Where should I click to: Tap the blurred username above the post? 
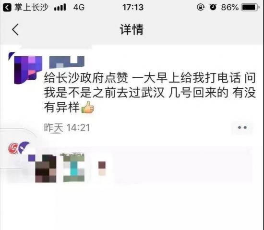[x=67, y=62]
